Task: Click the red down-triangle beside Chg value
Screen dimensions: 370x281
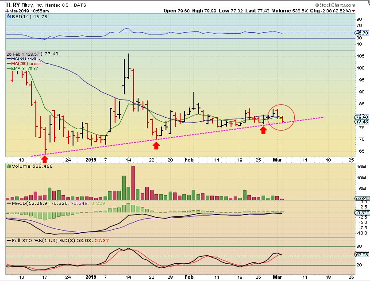Action: point(353,11)
